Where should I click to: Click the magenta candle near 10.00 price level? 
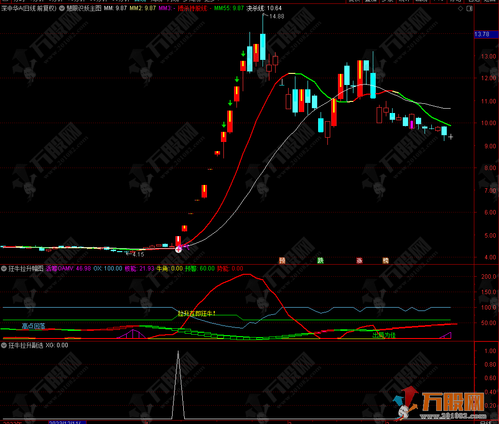tap(412, 124)
